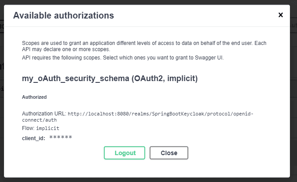Click the '(OAuth2, implicit)' part of the heading
This screenshot has width=297, height=182.
point(165,78)
